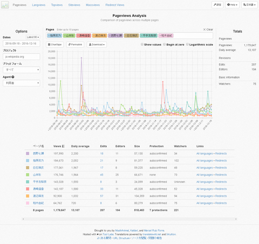
Task: Clear all pages with the X Clear
Action: coord(208,30)
